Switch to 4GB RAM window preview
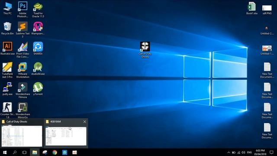Viewport: 277px width, 156px height. click(66, 133)
